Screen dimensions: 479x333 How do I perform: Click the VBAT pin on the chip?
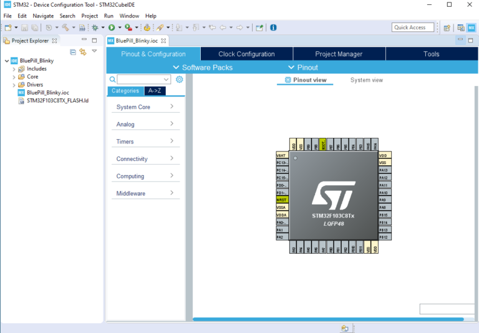[283, 155]
